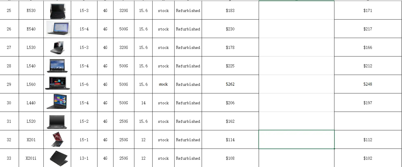Viewport: 402px width, 167px height.
Task: Click the cell with model name L560
Action: (x=31, y=84)
